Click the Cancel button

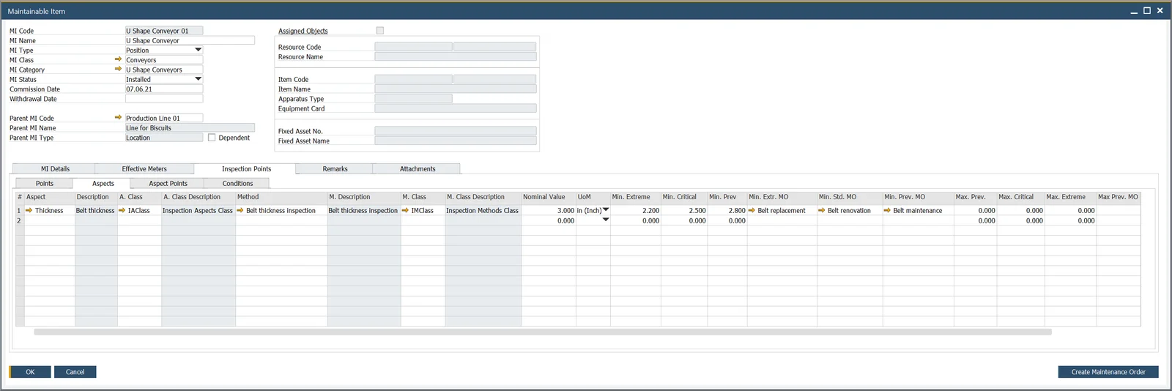tap(75, 372)
